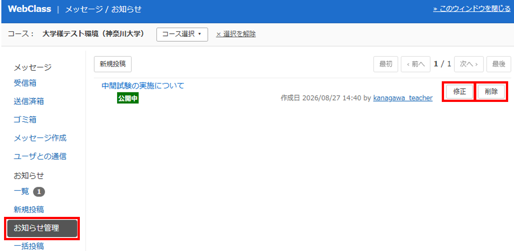The image size is (514, 251).
Task: Open ゴミ箱 in the sidebar
Action: coord(25,120)
